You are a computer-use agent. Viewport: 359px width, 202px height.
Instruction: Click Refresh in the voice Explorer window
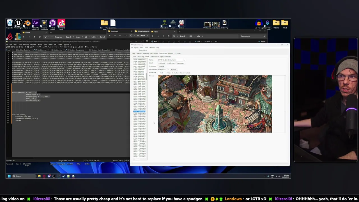click(x=169, y=36)
